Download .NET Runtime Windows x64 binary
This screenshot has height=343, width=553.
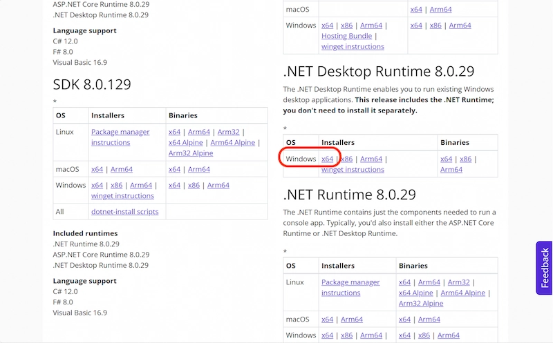click(x=404, y=335)
